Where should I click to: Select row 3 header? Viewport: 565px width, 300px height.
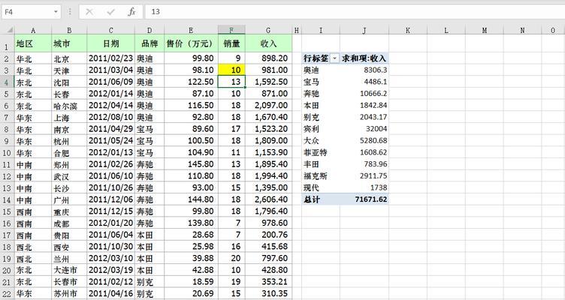click(7, 70)
